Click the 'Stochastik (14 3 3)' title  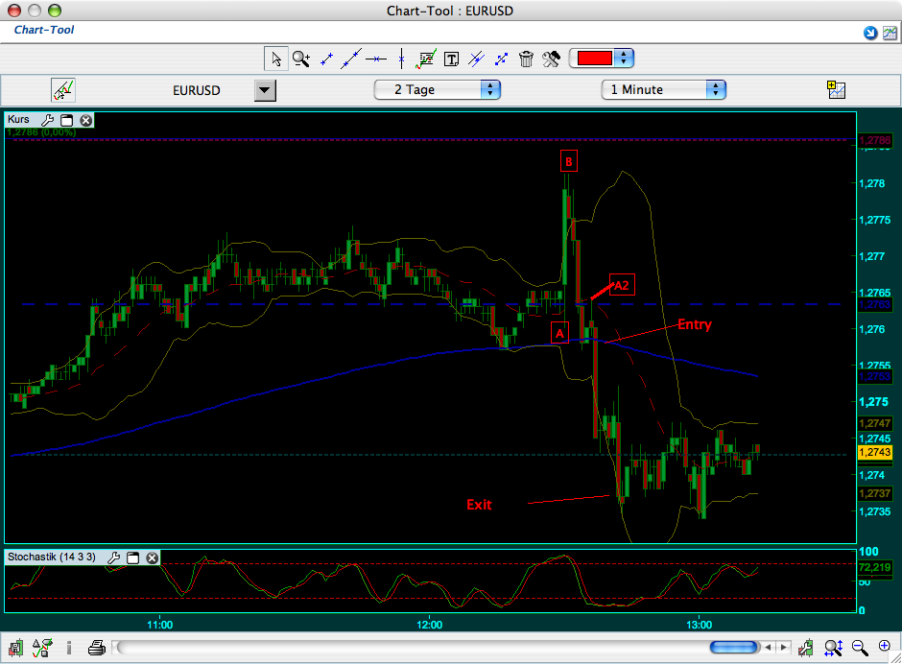52,557
